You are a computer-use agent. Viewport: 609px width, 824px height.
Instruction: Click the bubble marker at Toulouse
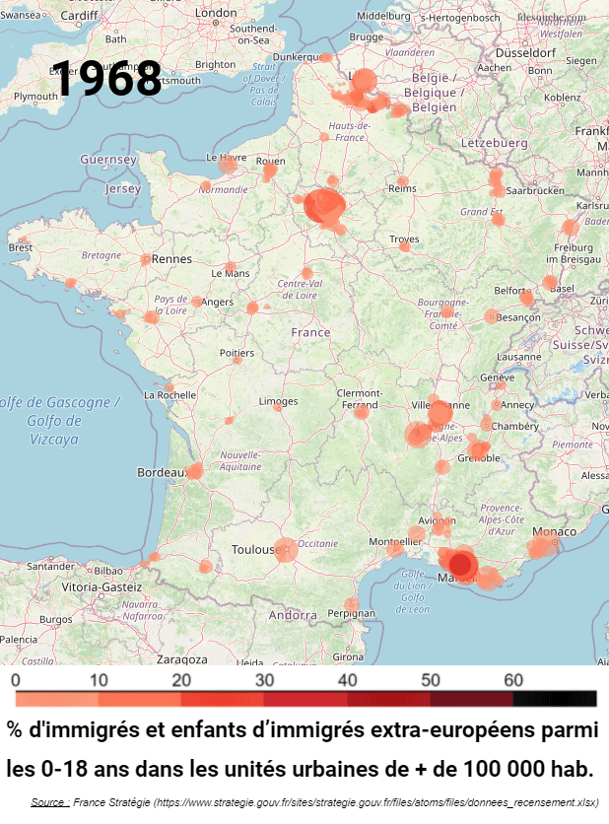[x=285, y=549]
